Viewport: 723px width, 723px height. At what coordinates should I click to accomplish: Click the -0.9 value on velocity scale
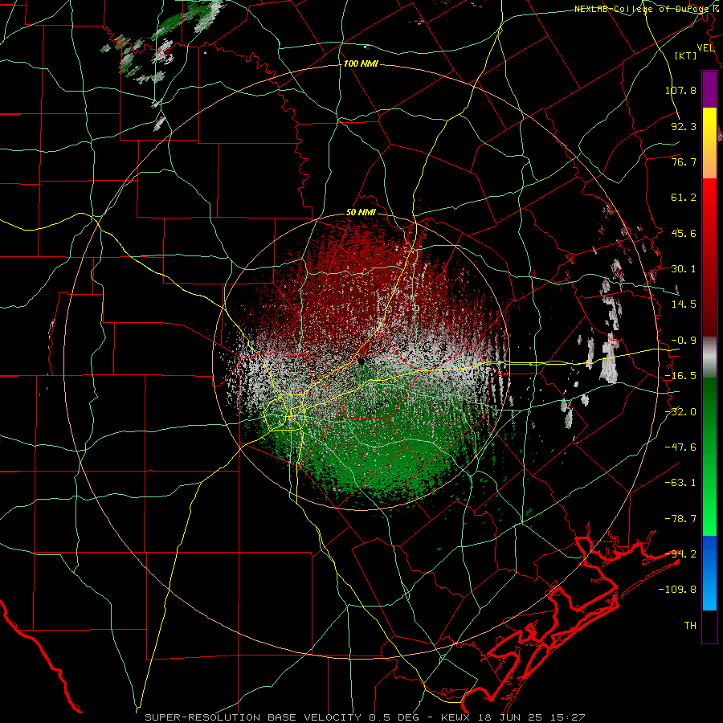point(684,341)
